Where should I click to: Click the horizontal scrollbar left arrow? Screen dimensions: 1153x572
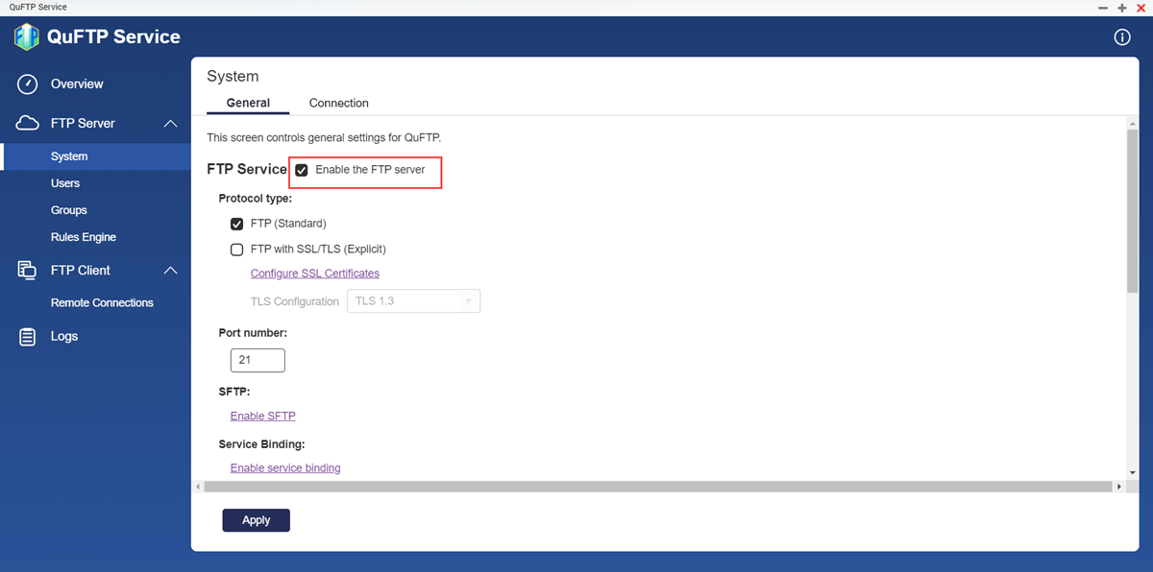click(x=199, y=488)
